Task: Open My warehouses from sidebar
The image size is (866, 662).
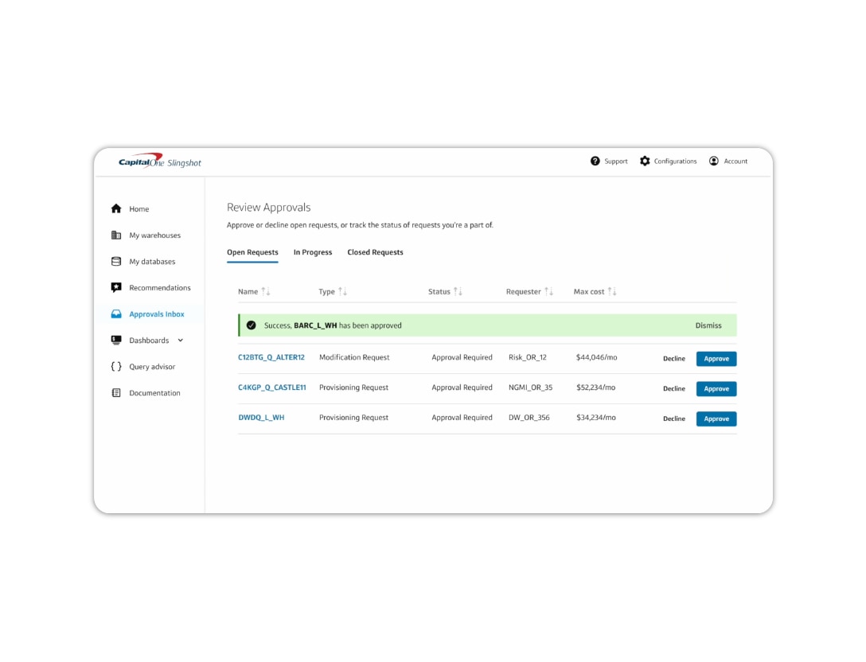Action: (x=115, y=235)
